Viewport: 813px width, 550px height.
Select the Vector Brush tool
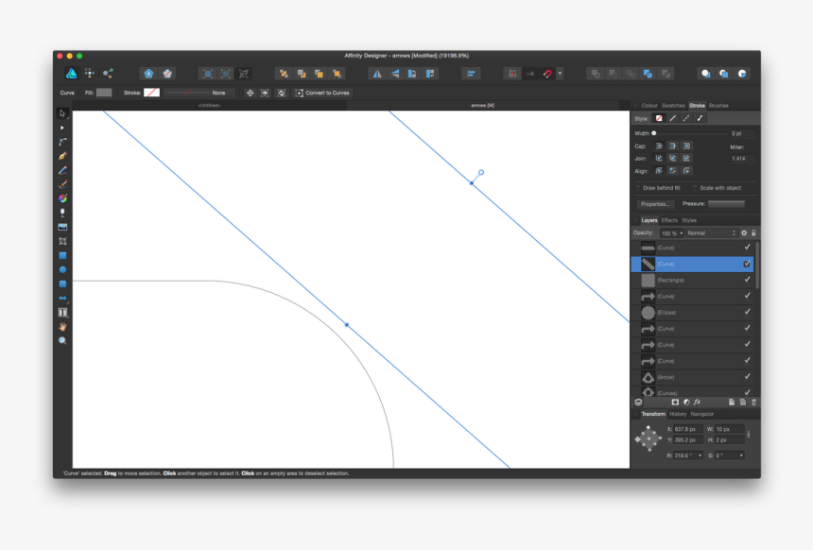pos(61,184)
